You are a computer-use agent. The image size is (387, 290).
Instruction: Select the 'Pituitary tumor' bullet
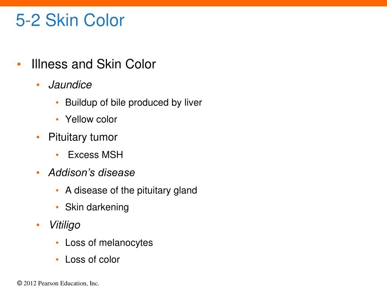tap(83, 137)
